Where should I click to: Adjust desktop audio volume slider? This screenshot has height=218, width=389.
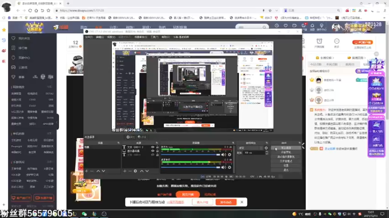191,167
